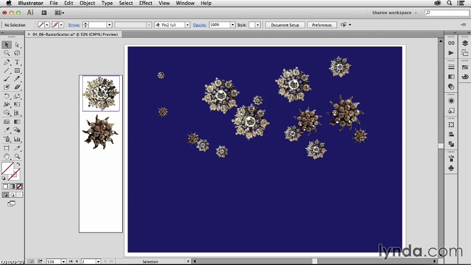Switch to 04_06-RasterScatter.ai document tab
This screenshot has width=471, height=265.
pos(75,34)
